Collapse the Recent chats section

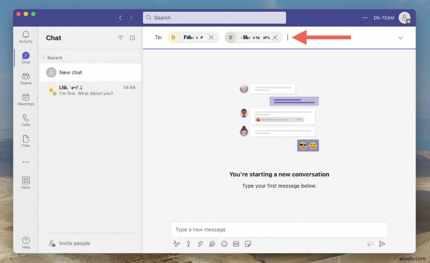pos(44,58)
